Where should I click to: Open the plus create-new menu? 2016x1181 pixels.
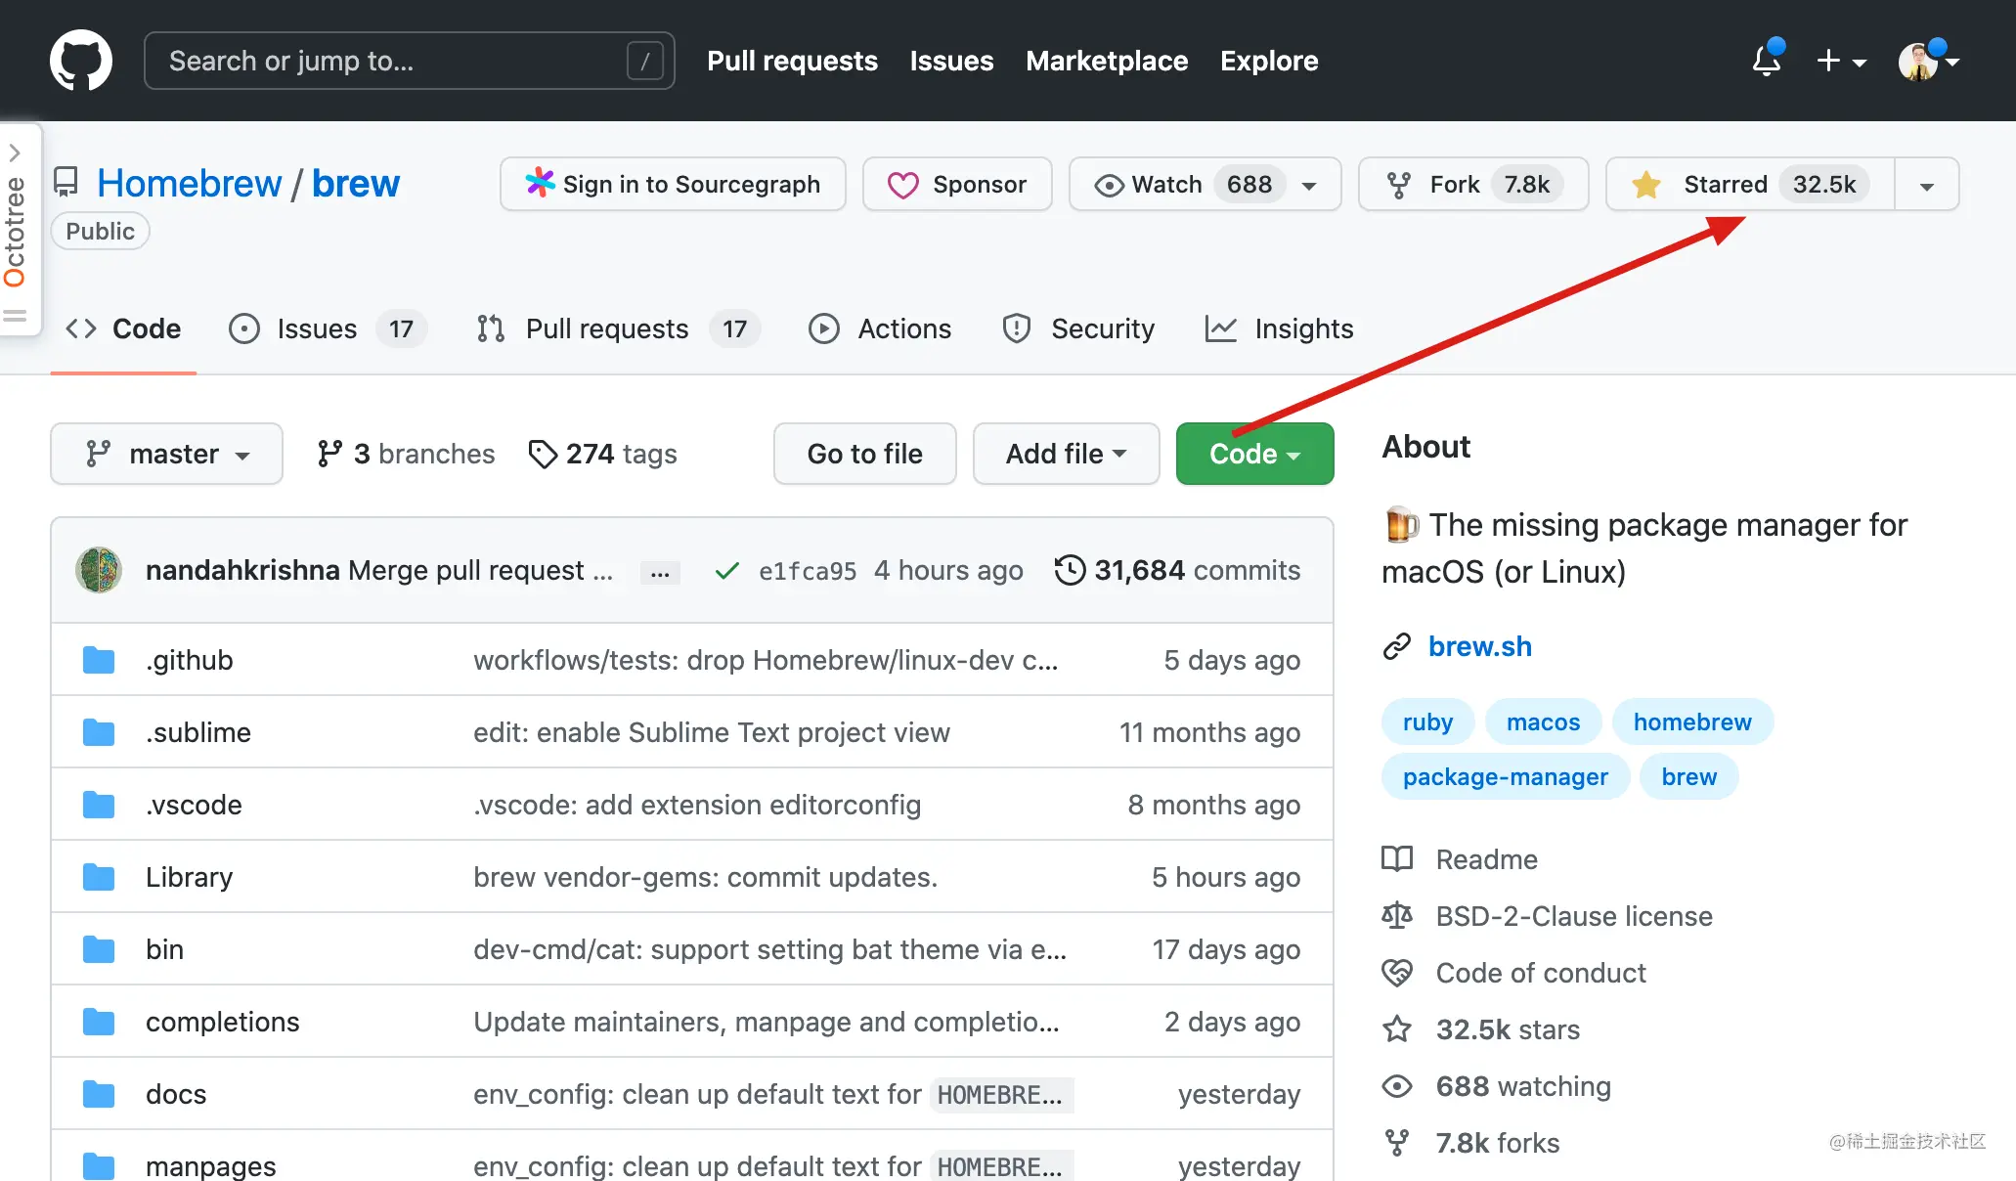[x=1841, y=61]
